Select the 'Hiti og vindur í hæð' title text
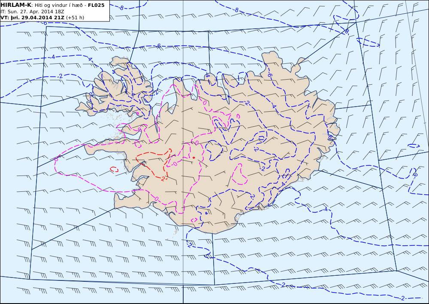 coord(58,5)
